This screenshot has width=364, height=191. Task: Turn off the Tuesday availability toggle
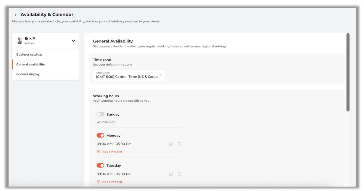pos(100,166)
